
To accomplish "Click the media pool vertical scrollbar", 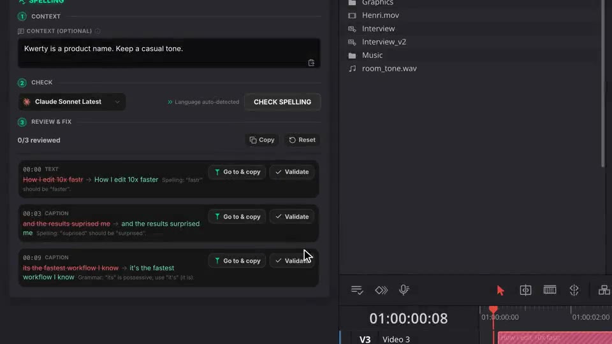I will click(x=604, y=84).
